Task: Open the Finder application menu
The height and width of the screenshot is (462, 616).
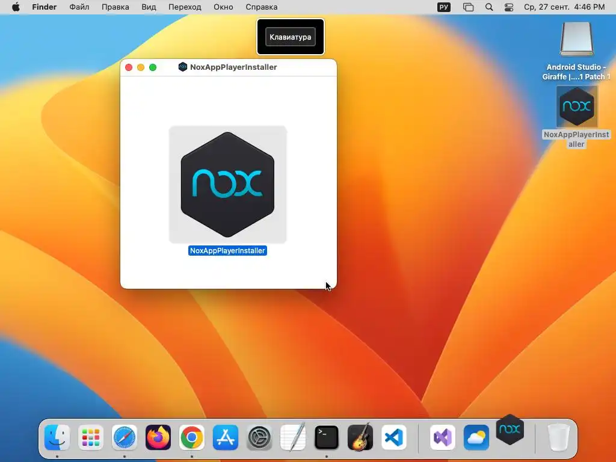Action: point(45,7)
